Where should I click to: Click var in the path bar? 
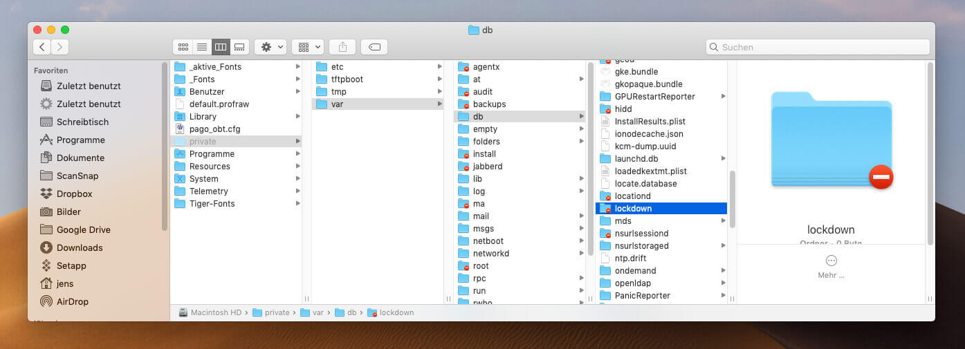tap(312, 312)
